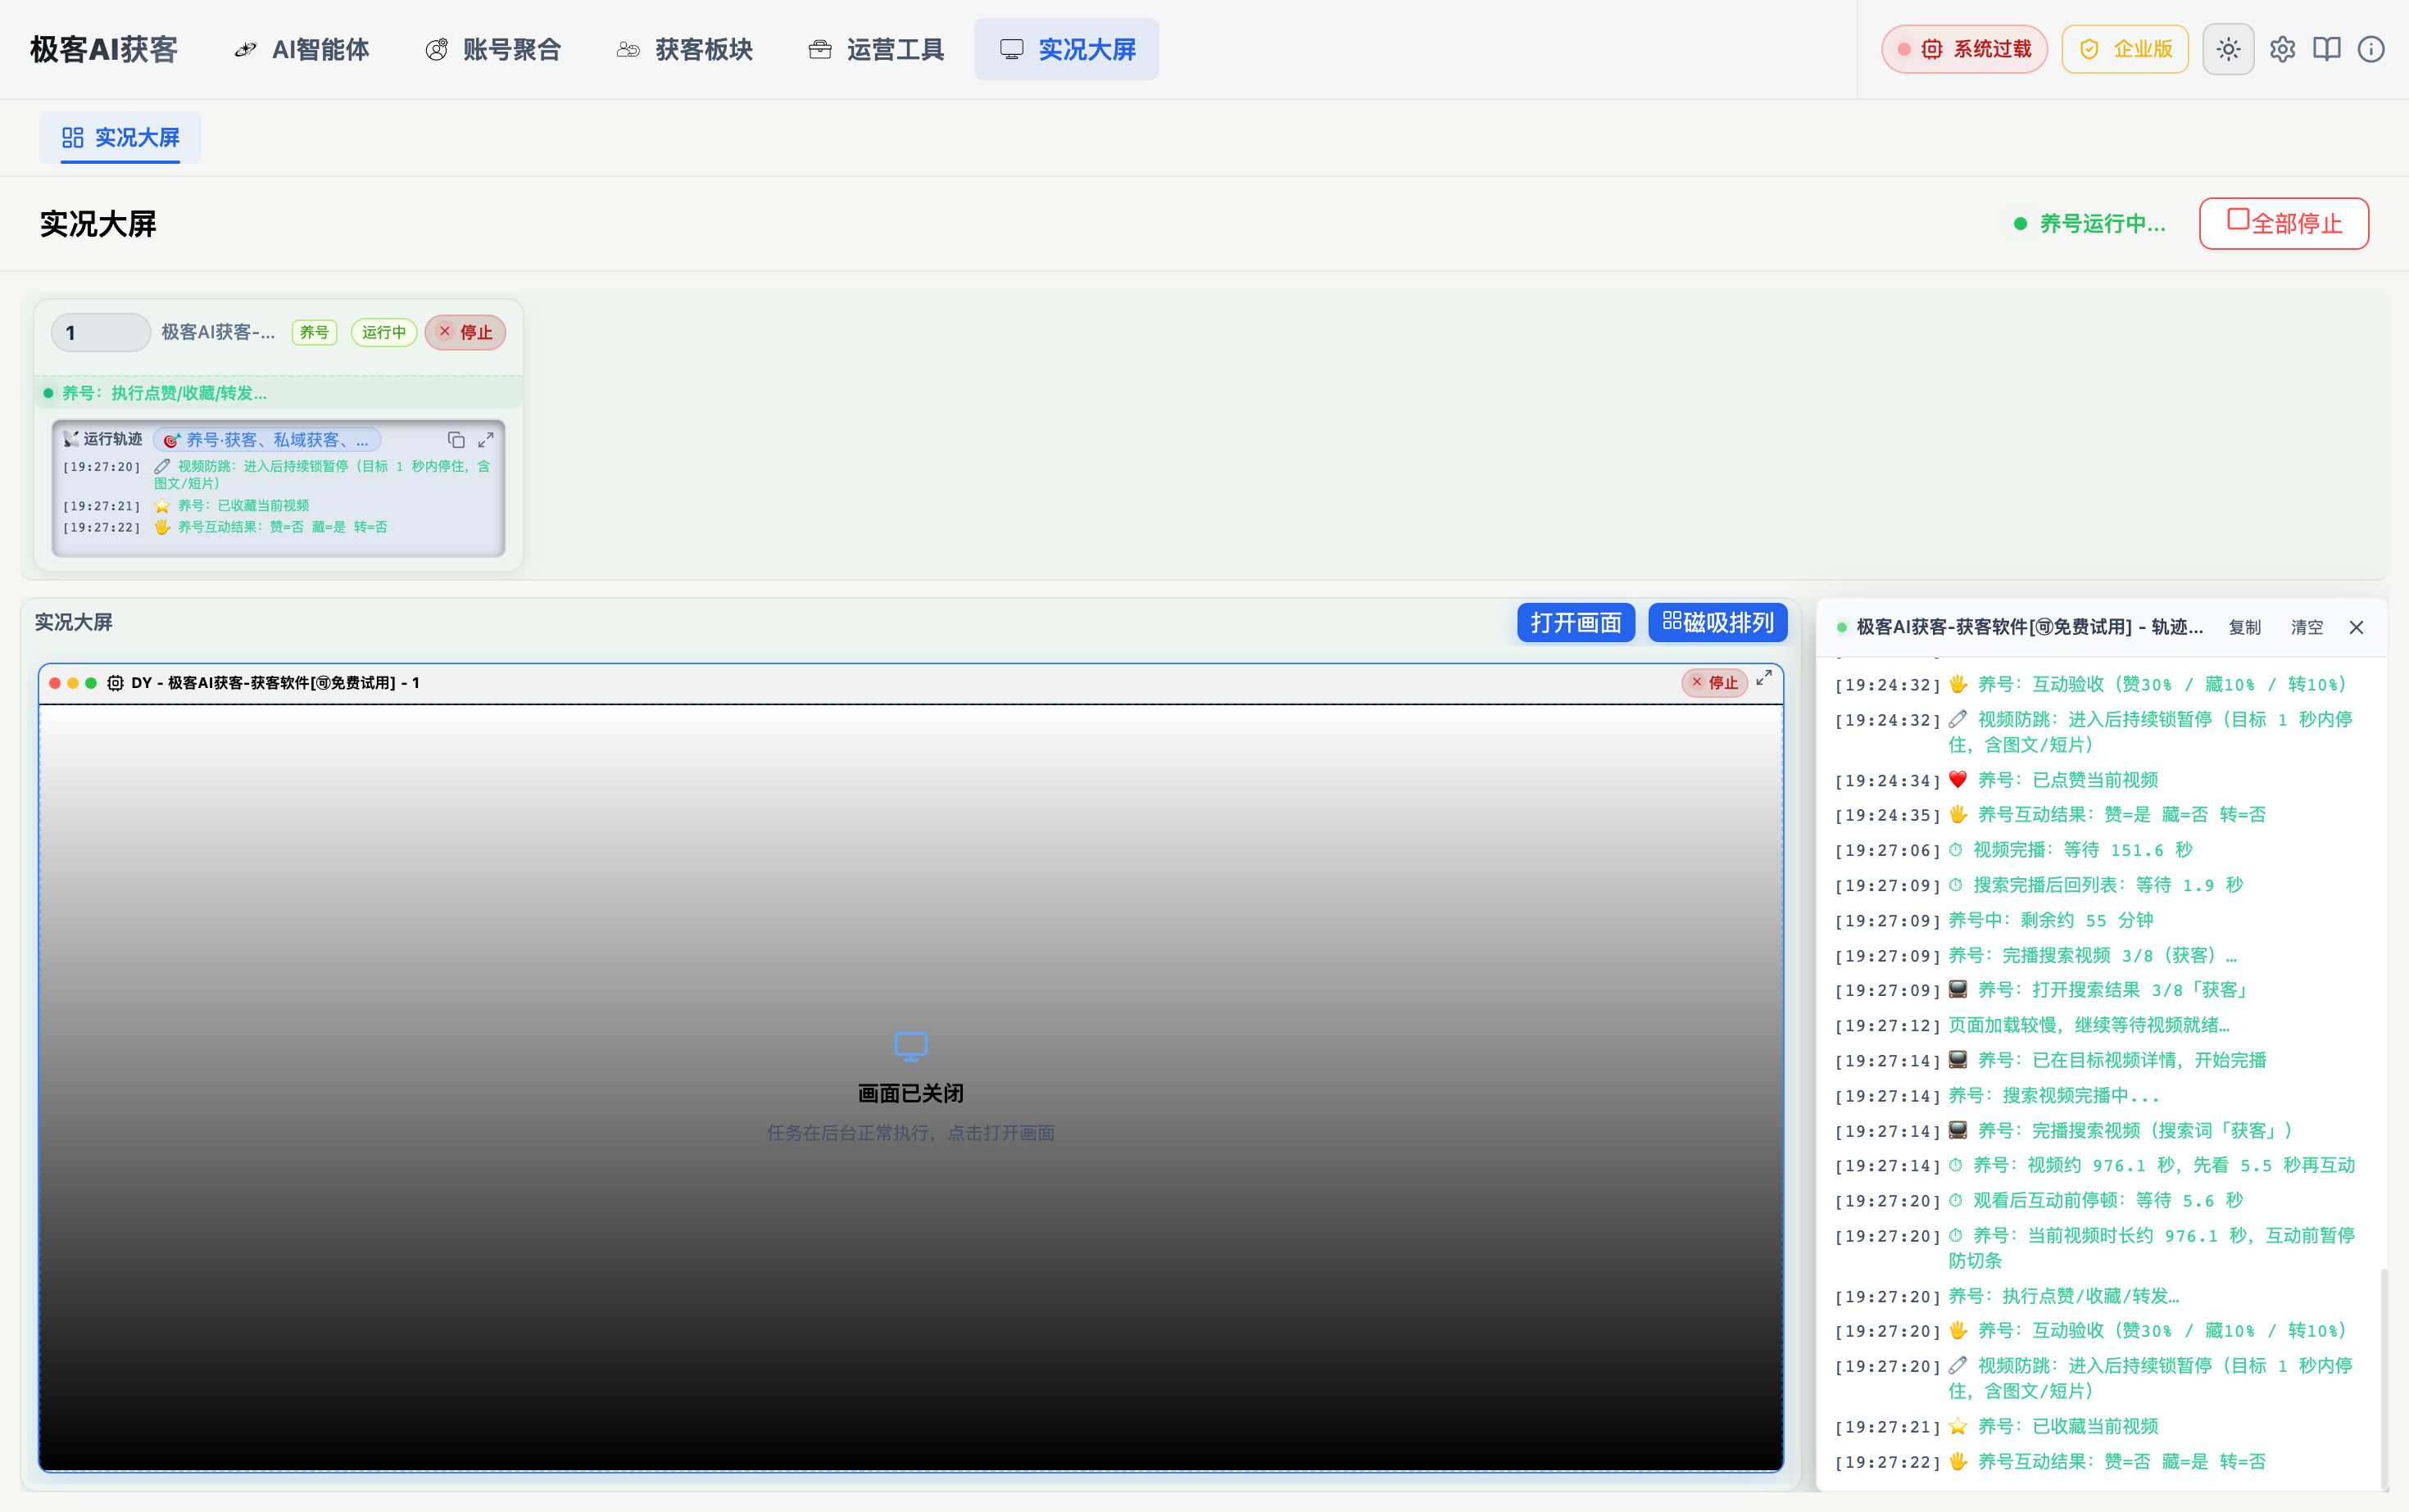The image size is (2409, 1512).
Task: Click the 系统过载 status badge
Action: 1965,49
